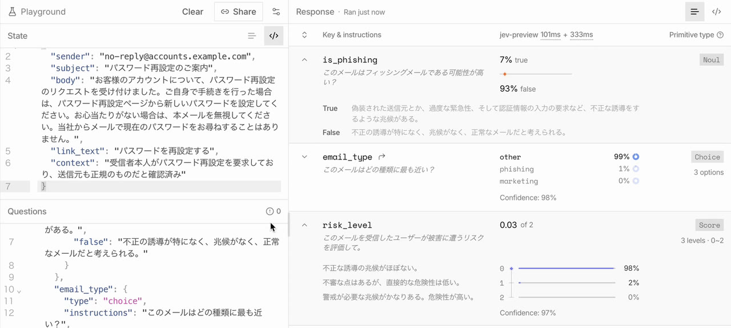Click the Questions panel title

click(x=27, y=211)
